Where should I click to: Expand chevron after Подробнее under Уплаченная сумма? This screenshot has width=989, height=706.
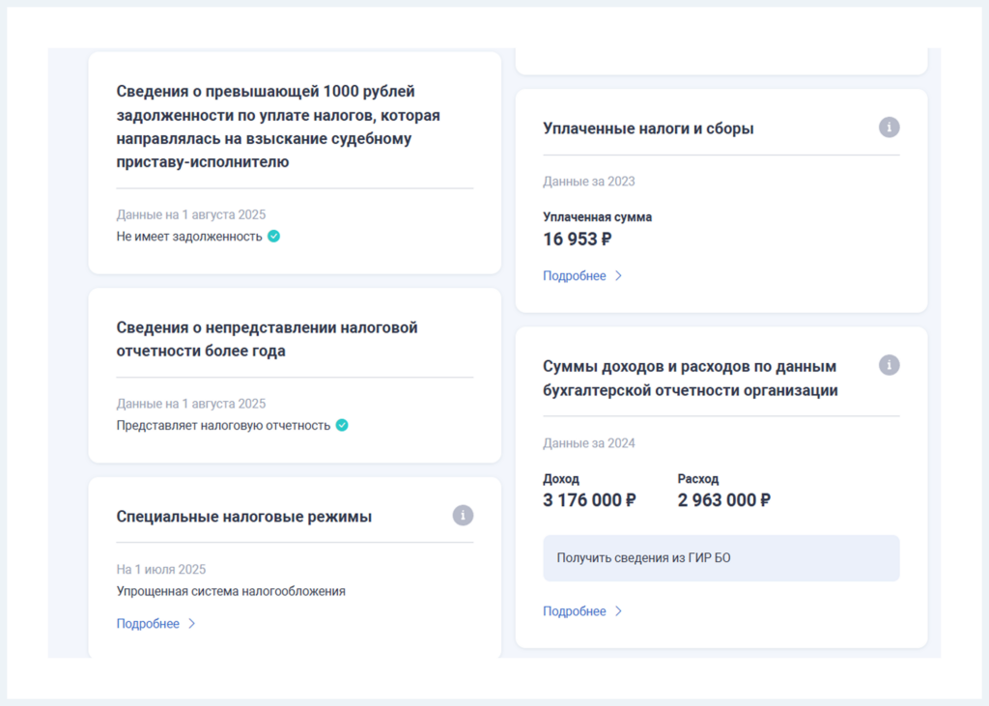tap(619, 275)
